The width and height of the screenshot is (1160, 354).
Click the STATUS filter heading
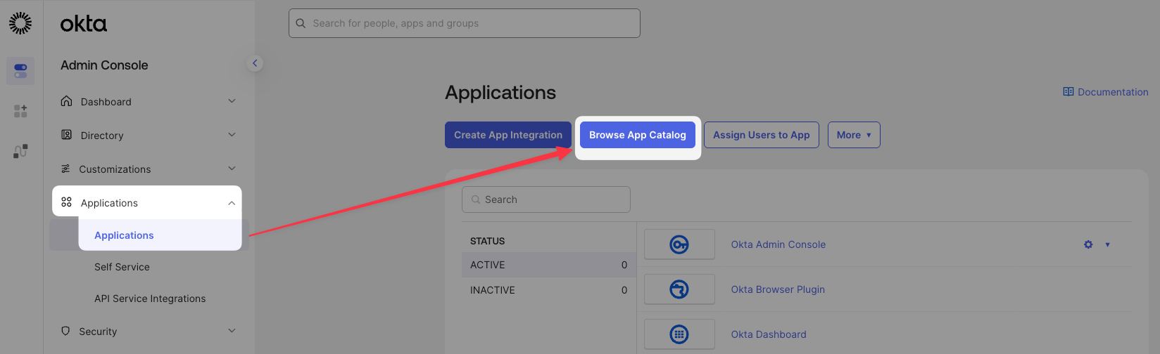click(x=487, y=241)
